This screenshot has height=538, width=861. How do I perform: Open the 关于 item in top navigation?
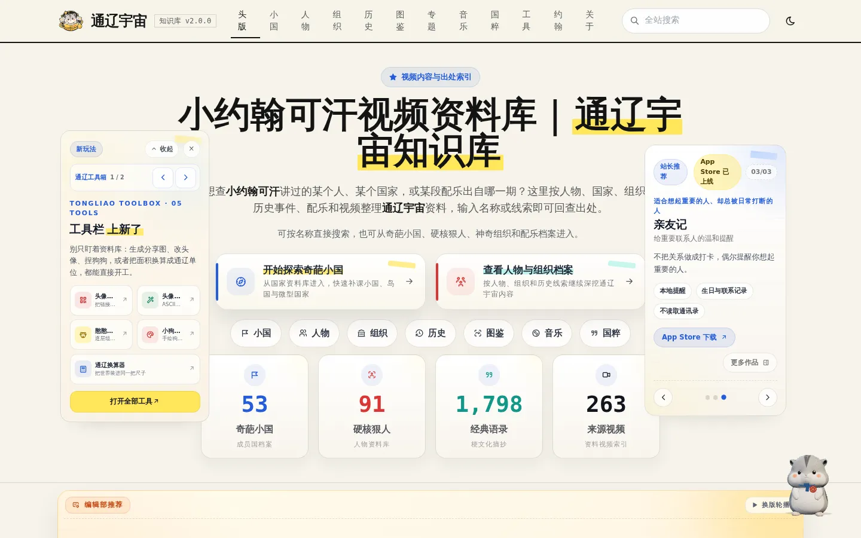tap(590, 21)
